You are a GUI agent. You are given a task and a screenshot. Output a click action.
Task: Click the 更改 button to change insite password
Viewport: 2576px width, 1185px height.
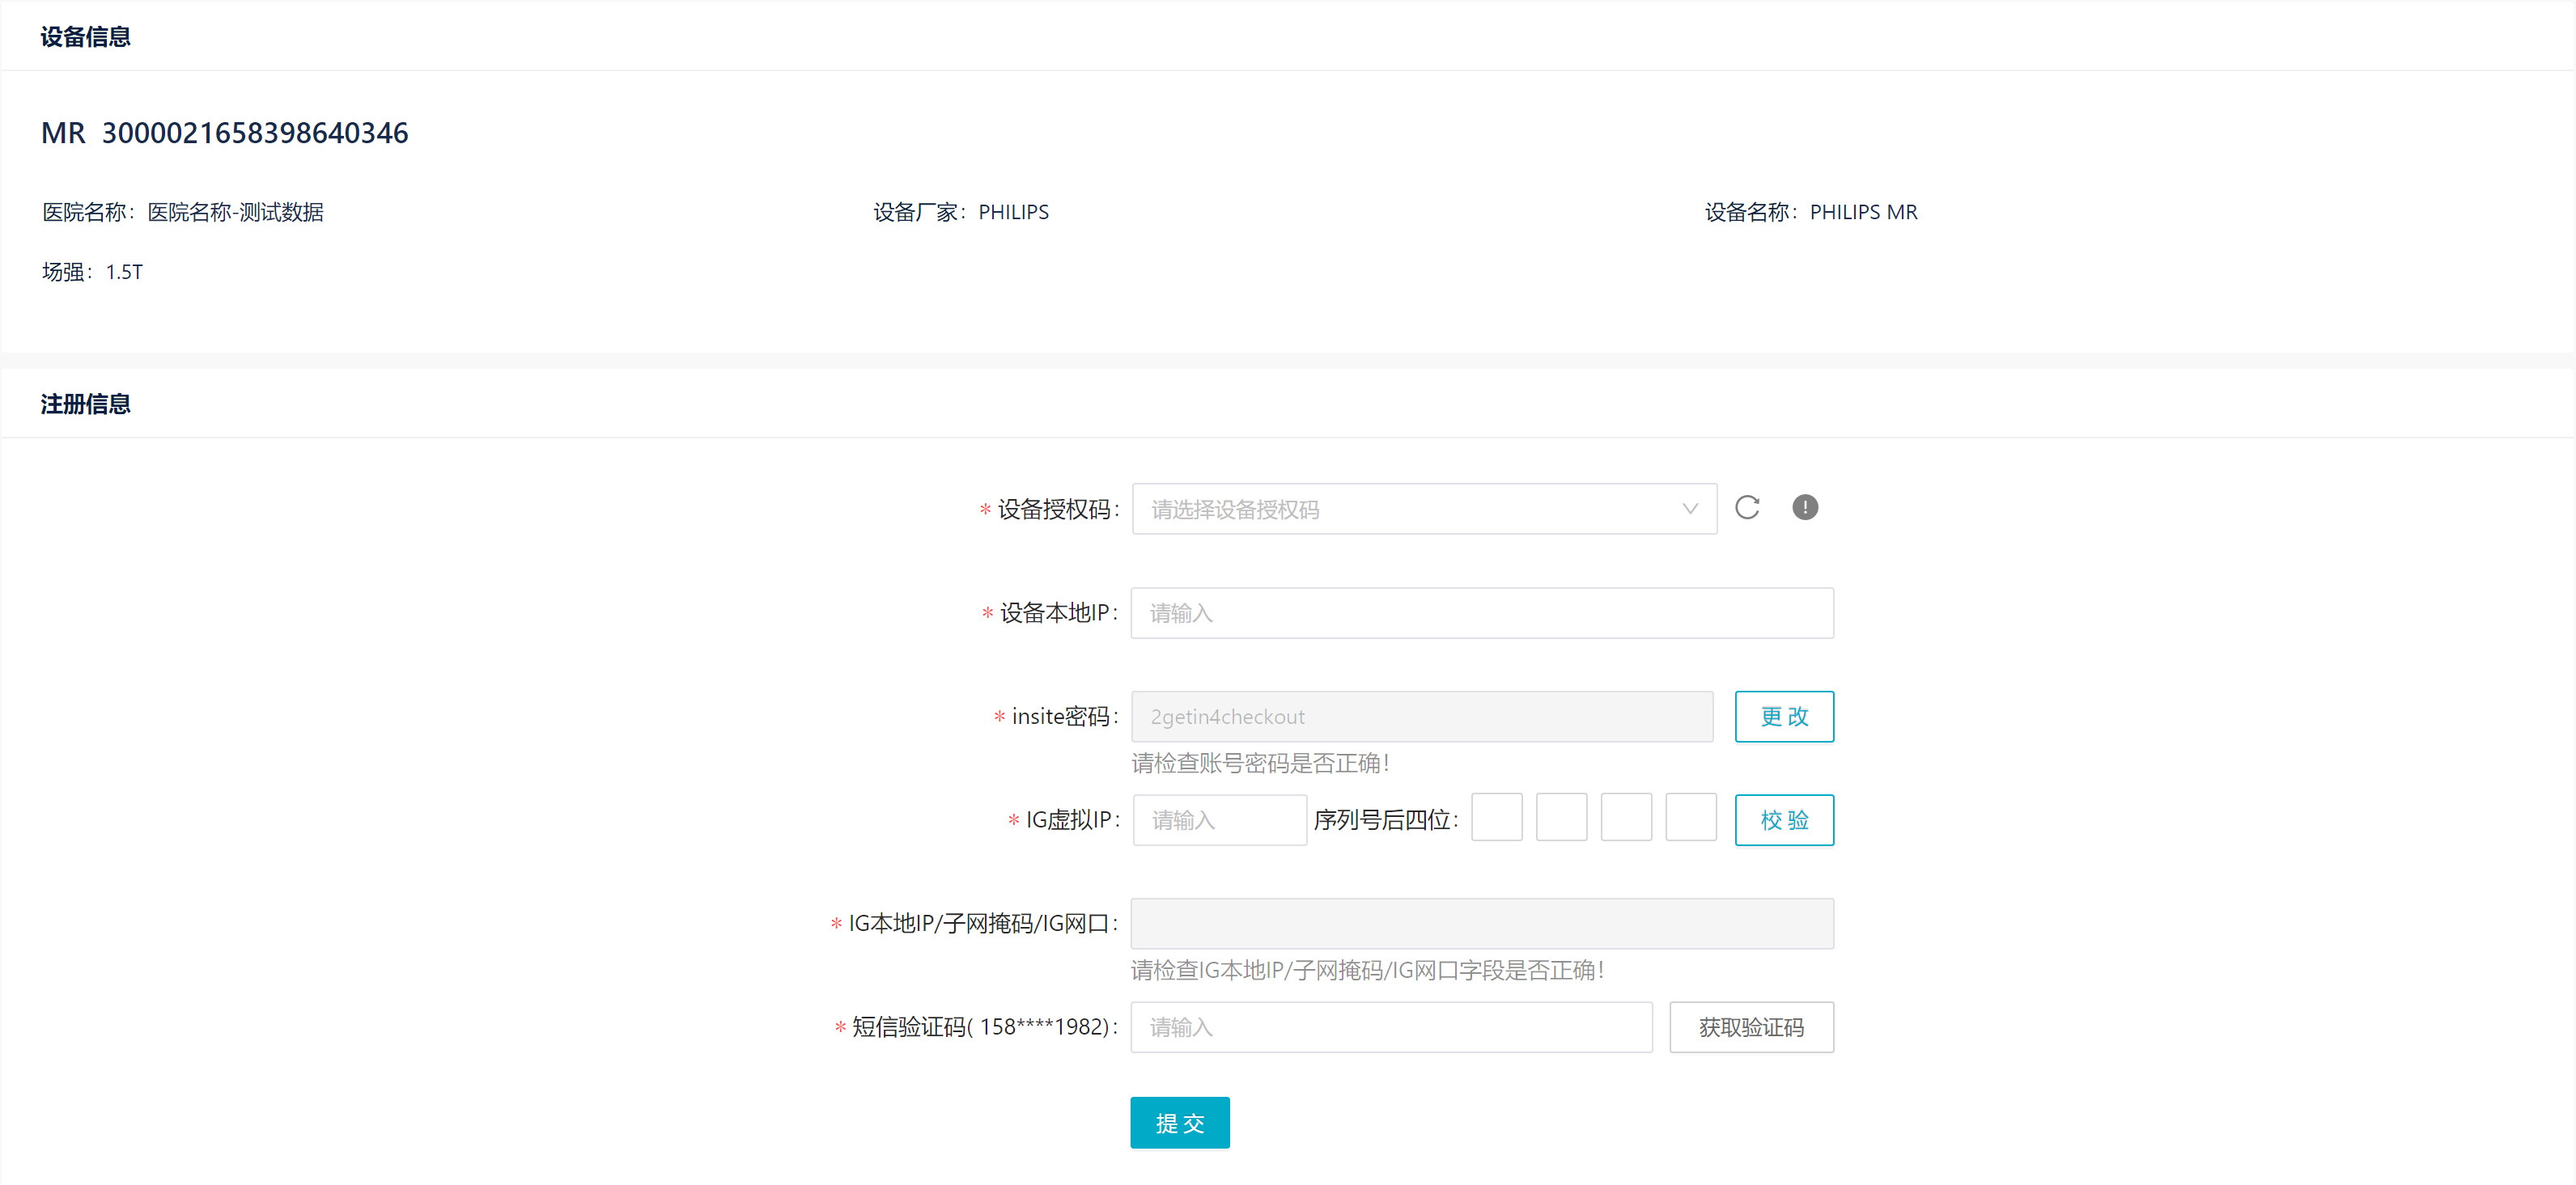(x=1784, y=717)
